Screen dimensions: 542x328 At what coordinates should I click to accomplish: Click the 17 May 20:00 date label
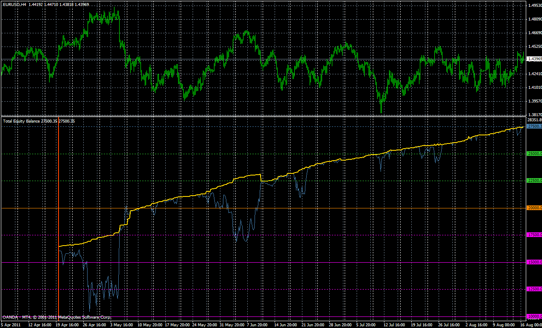click(x=177, y=325)
